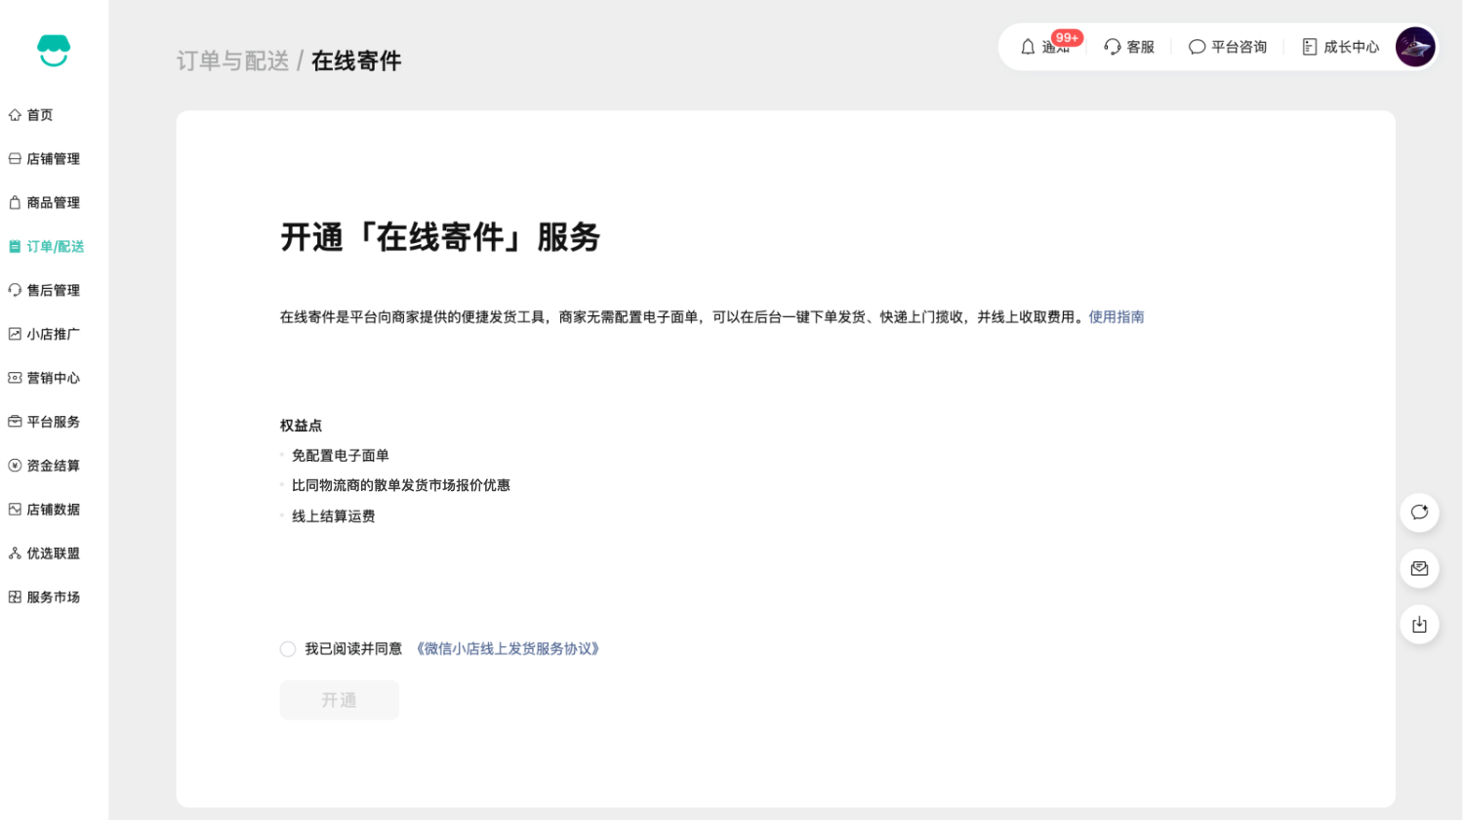
Task: Click the floating download icon
Action: coord(1419,625)
